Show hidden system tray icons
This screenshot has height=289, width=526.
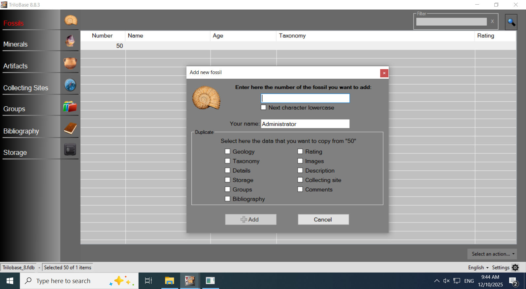tap(437, 281)
